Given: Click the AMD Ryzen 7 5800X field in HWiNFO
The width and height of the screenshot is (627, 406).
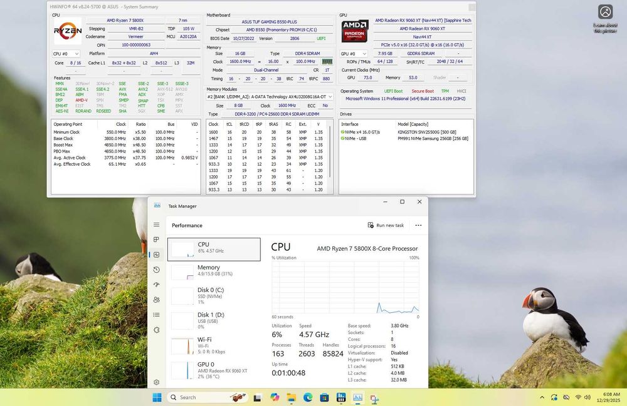Looking at the screenshot, I should click(x=125, y=21).
